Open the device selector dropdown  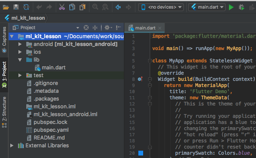(161, 7)
